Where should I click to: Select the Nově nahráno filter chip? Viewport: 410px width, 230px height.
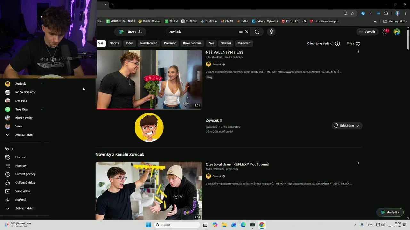click(x=192, y=43)
